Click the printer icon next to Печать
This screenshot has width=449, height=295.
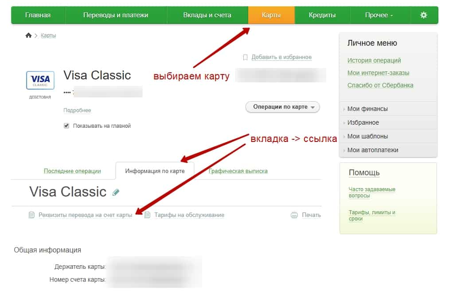coord(294,215)
